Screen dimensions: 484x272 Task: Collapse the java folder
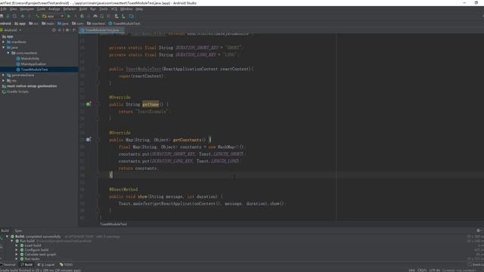[x=3, y=48]
